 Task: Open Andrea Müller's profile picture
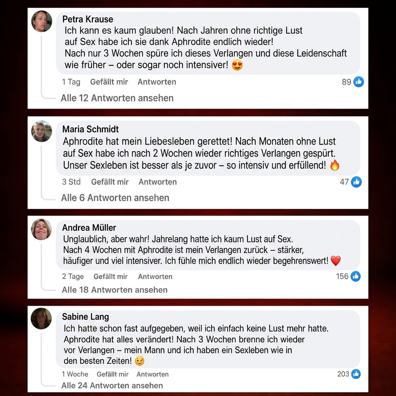click(x=41, y=229)
